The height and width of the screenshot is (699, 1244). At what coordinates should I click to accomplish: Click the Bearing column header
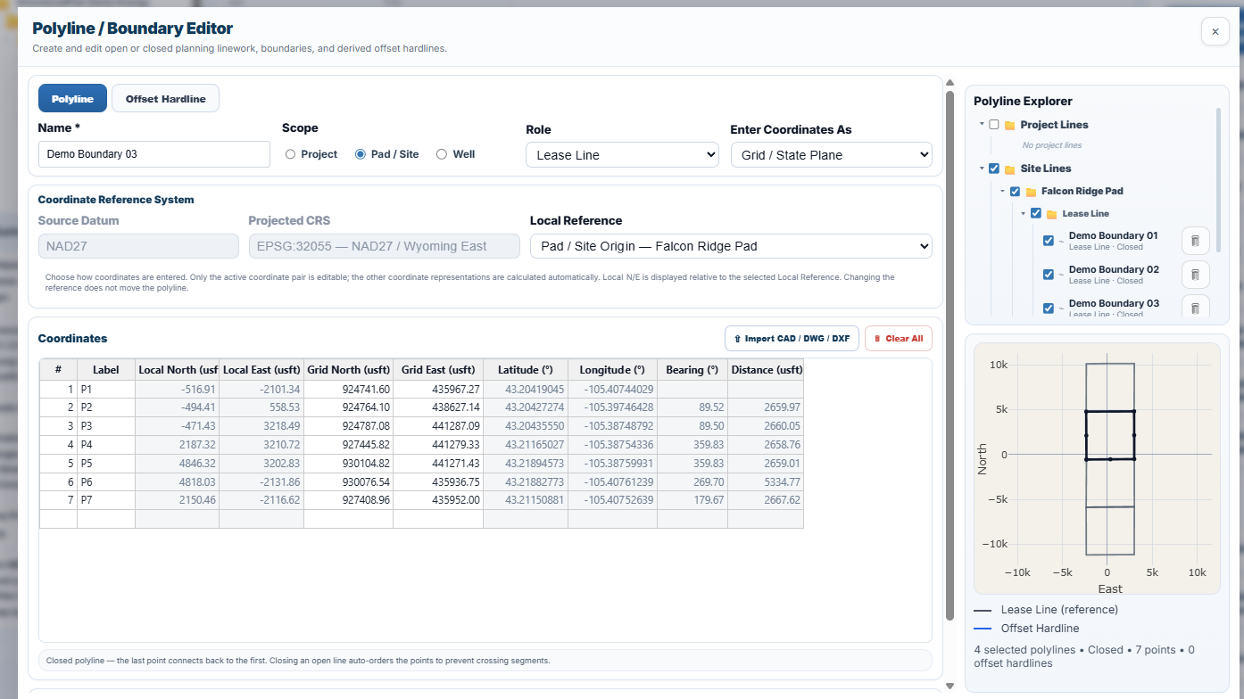click(692, 370)
